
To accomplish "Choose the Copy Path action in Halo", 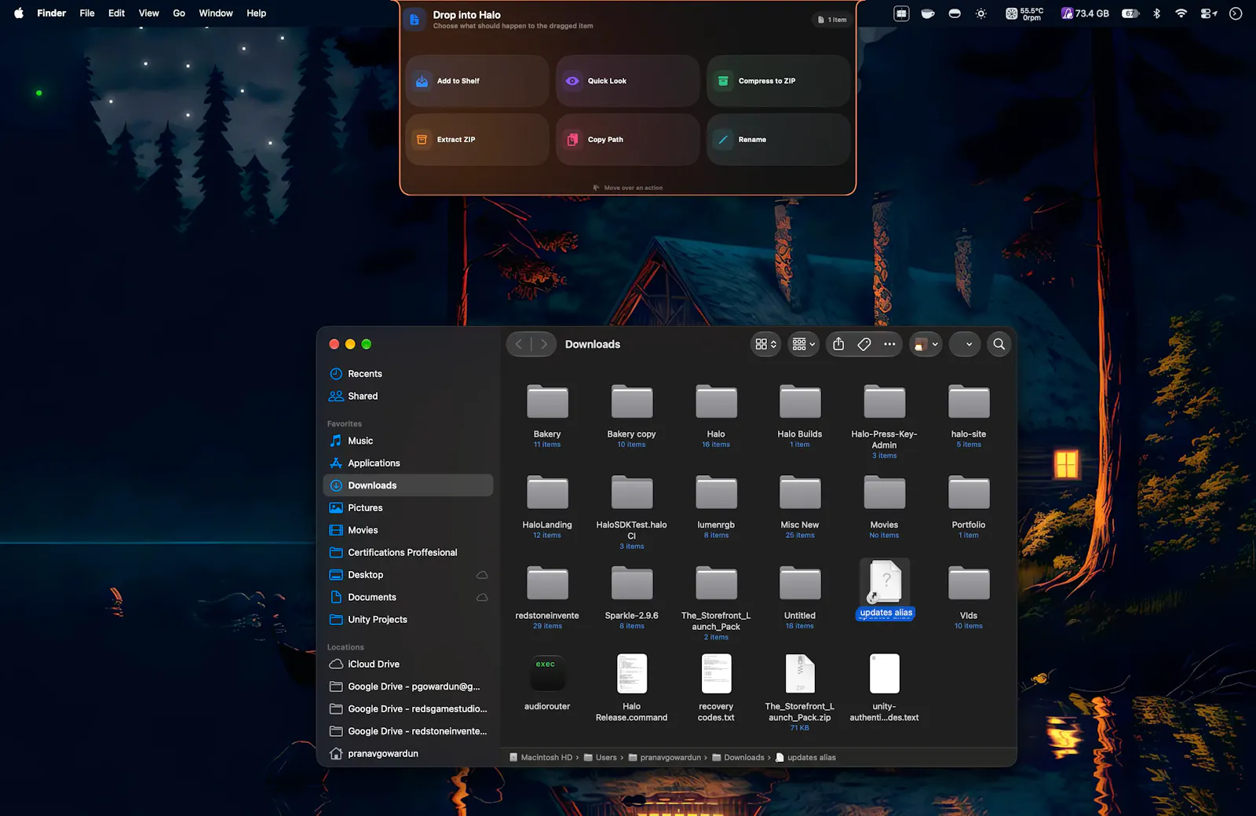I will pyautogui.click(x=628, y=140).
